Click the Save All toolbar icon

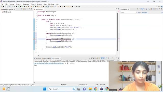click(x=7, y=7)
